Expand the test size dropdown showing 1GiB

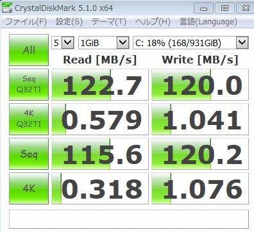point(104,43)
